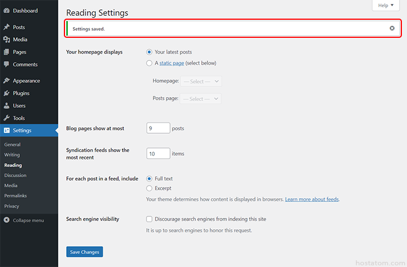407x267 pixels.
Task: Click the Users person icon
Action: [x=6, y=106]
